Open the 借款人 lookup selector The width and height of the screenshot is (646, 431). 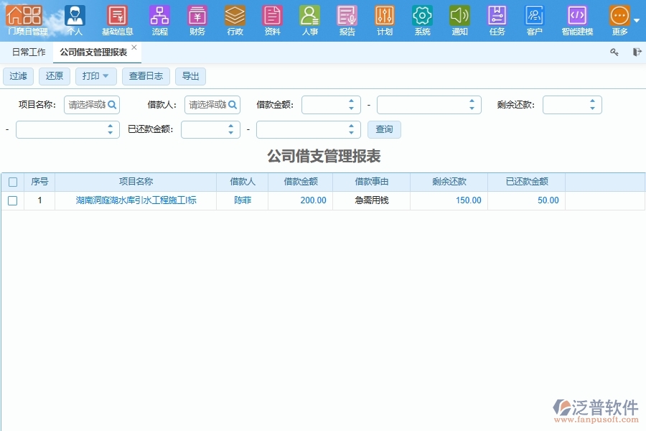[x=231, y=104]
